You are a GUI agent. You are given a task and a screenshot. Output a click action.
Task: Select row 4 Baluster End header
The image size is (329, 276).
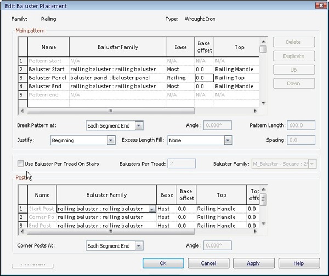tap(22, 86)
